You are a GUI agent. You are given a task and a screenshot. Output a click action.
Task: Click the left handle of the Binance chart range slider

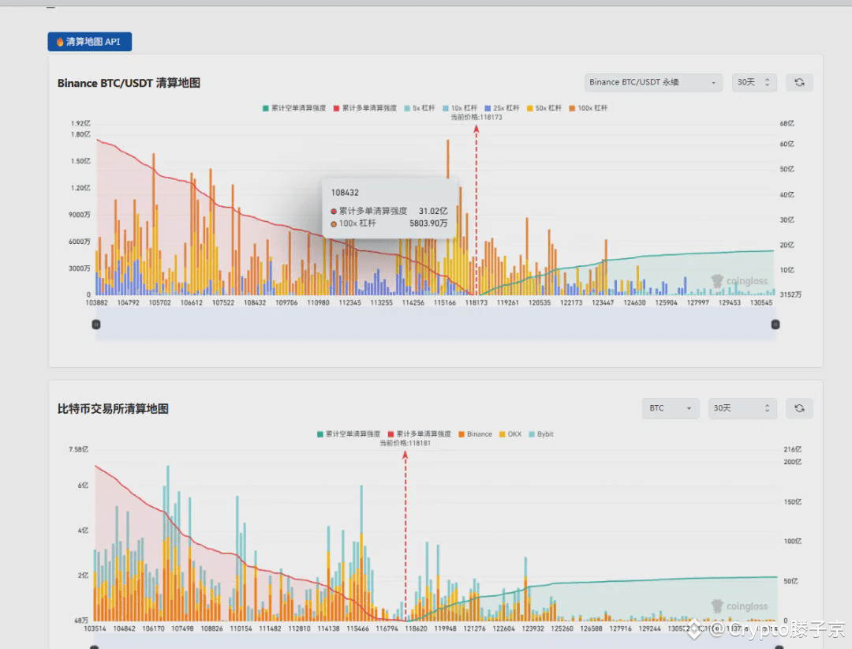[96, 324]
